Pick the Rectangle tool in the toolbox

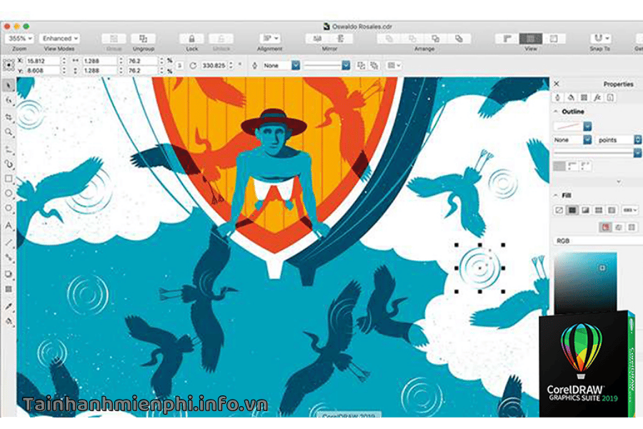click(x=9, y=179)
